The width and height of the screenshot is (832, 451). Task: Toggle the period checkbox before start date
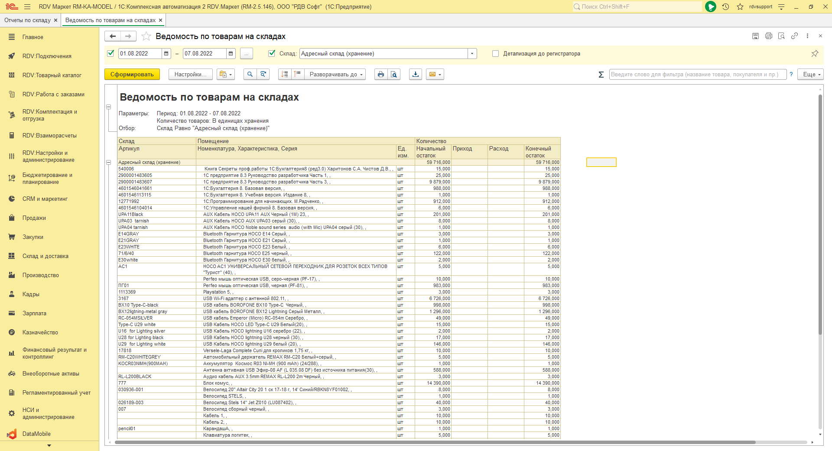[110, 53]
